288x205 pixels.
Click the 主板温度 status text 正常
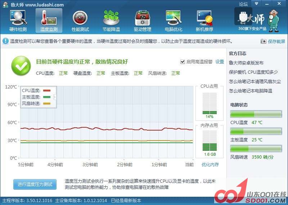138,73
